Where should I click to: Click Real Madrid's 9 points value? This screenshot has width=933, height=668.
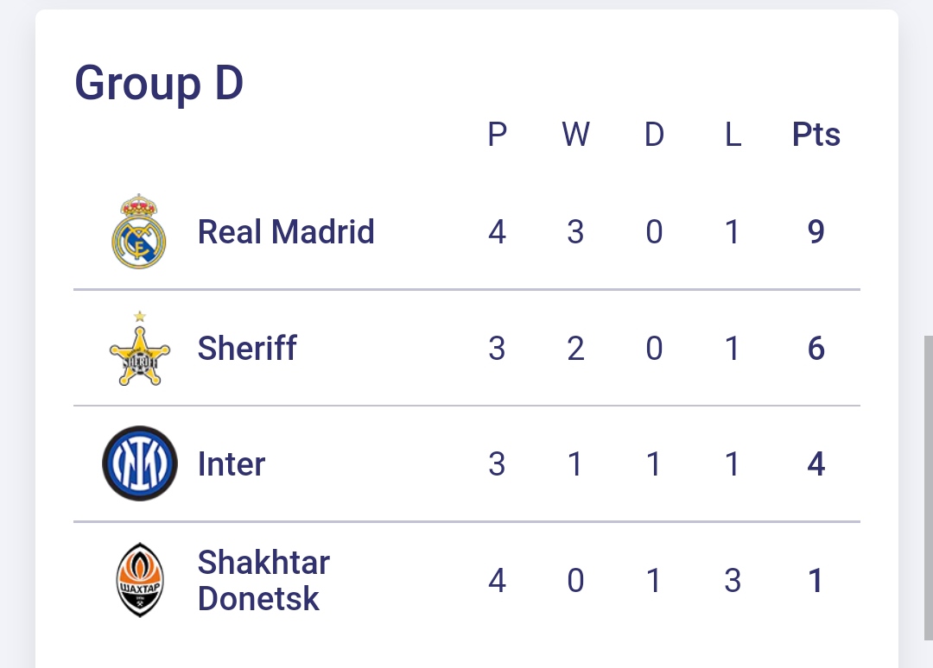[816, 232]
